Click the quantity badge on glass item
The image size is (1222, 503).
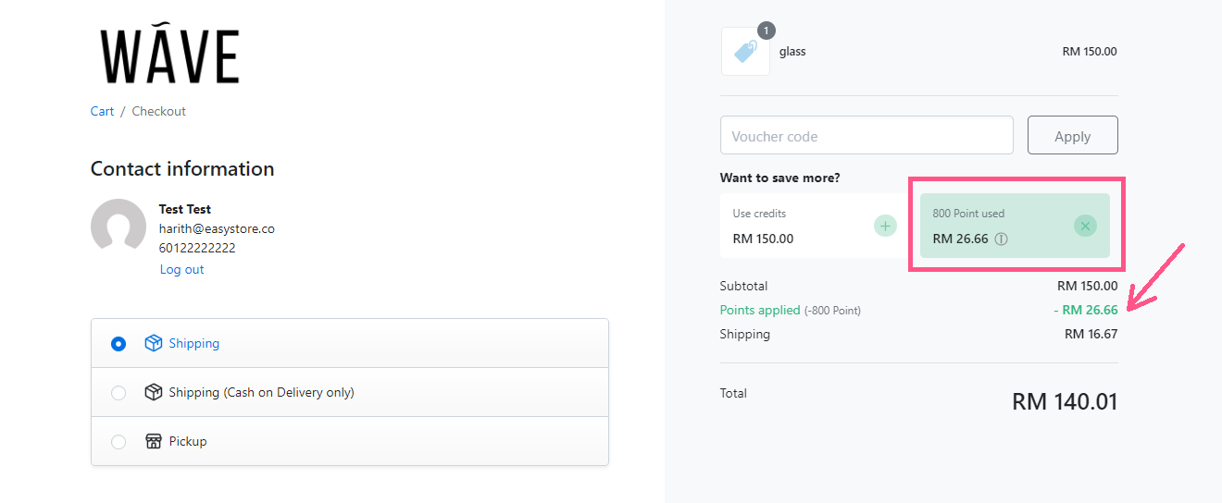pyautogui.click(x=767, y=31)
